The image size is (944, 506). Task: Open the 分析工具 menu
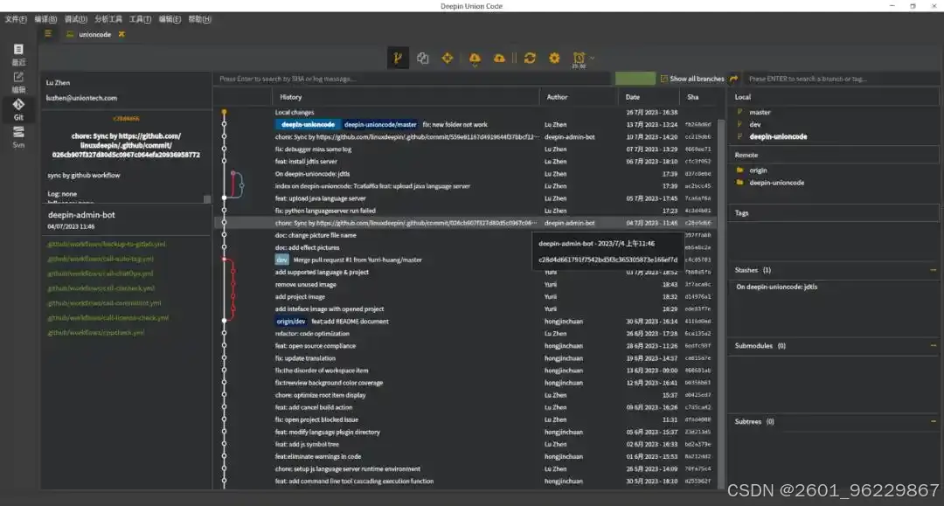(x=108, y=19)
